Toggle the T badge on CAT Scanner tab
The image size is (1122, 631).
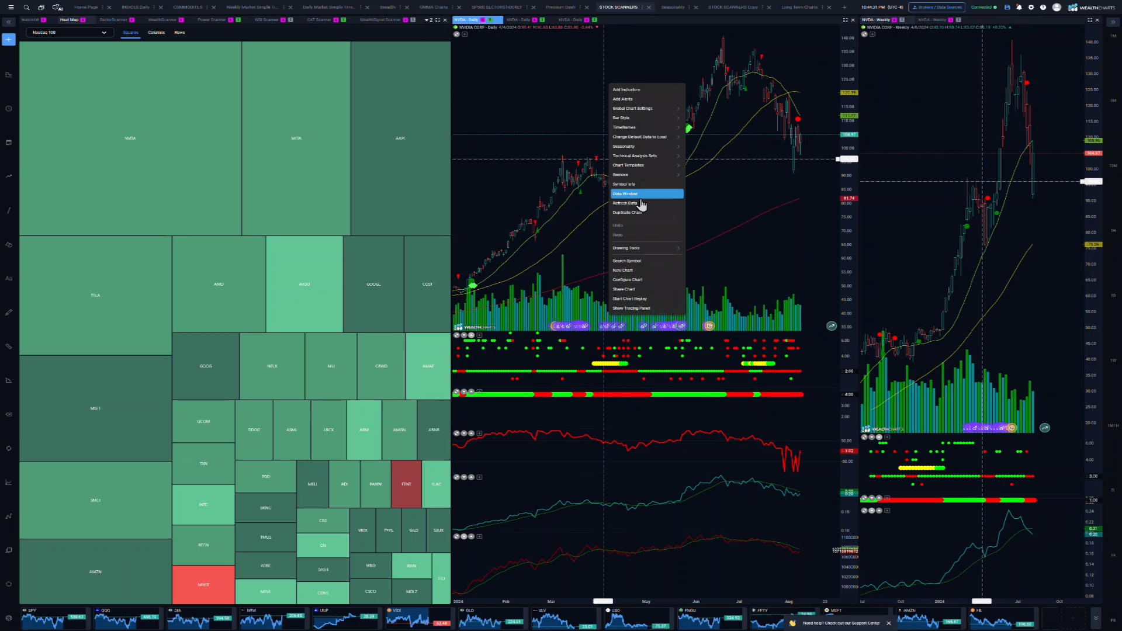click(343, 20)
